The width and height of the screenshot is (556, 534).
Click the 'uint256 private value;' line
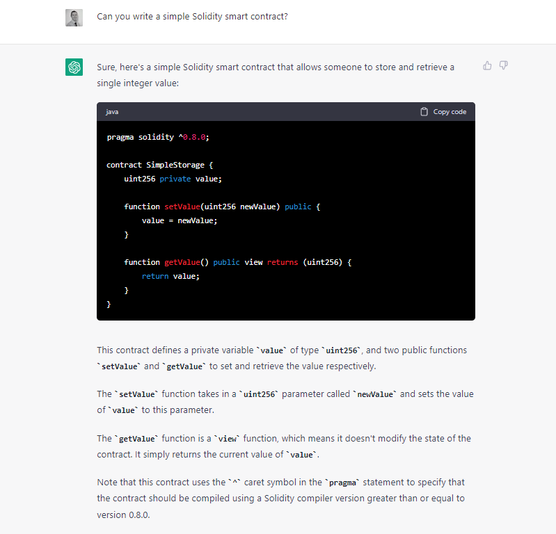click(x=173, y=179)
